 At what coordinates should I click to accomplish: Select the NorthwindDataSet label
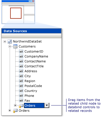27,42
